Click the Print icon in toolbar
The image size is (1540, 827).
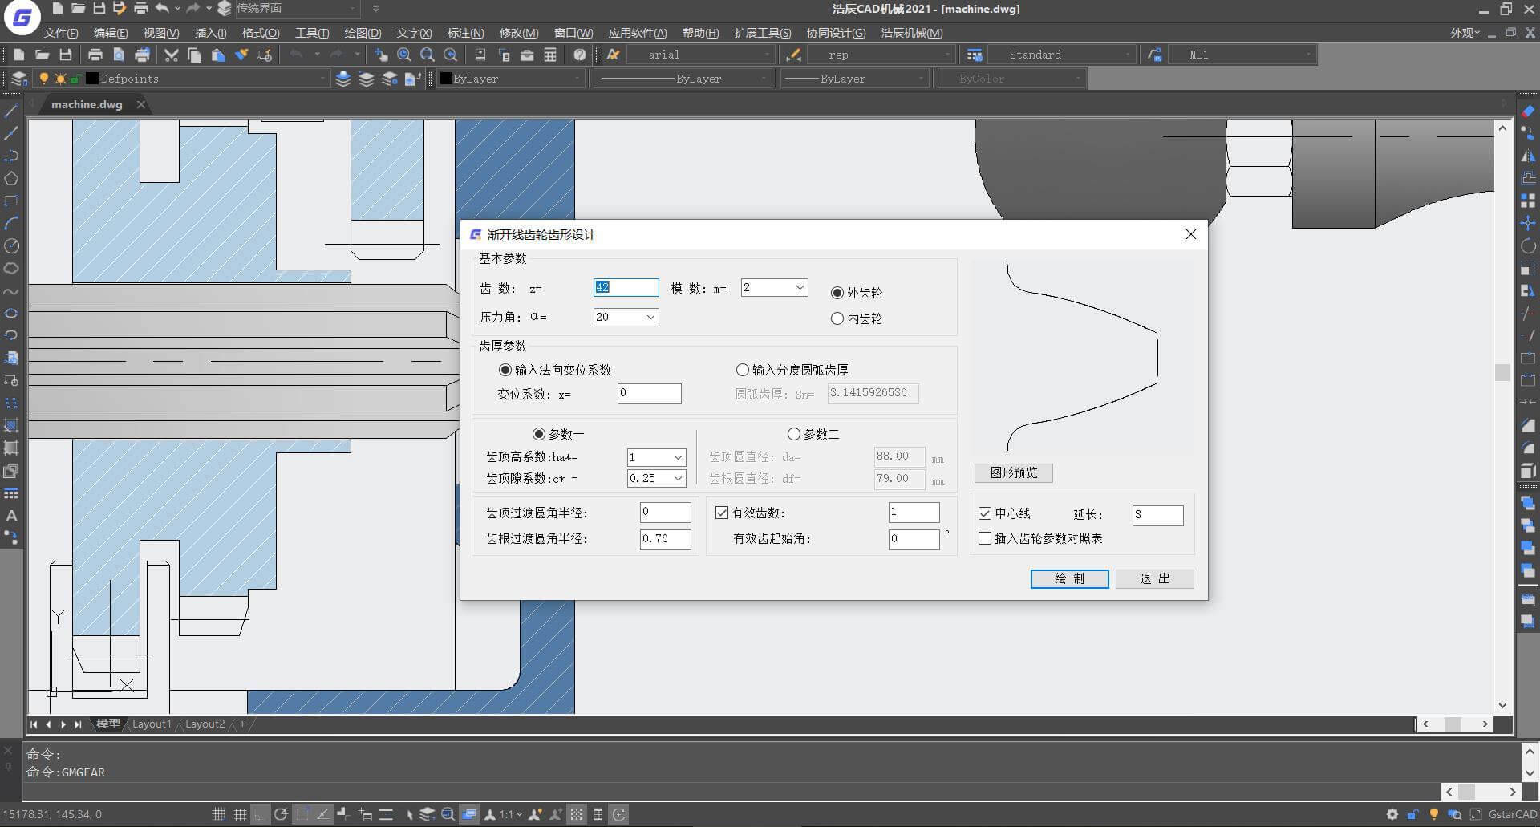(x=95, y=55)
